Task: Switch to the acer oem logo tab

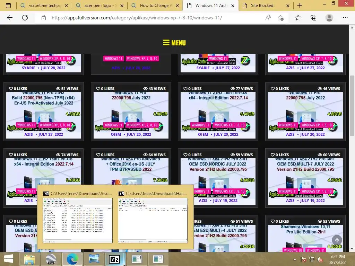Action: [x=99, y=6]
